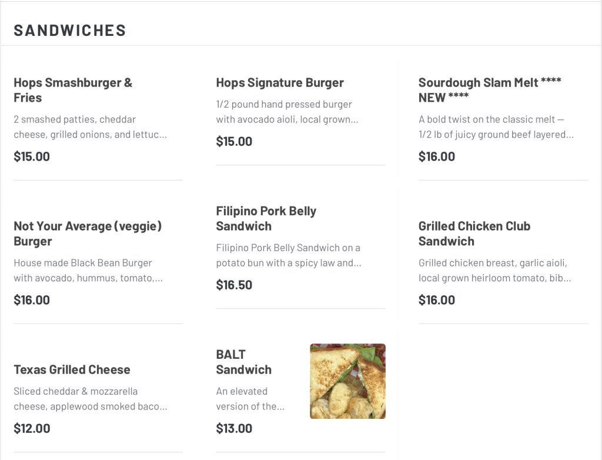Select Hops Smashburger & Fries item

(x=73, y=90)
